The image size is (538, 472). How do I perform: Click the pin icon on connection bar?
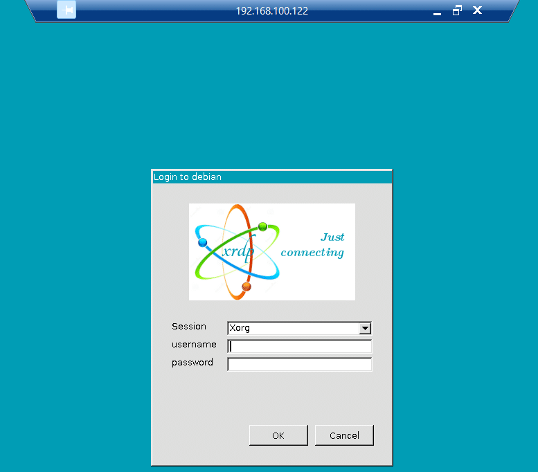(x=66, y=10)
